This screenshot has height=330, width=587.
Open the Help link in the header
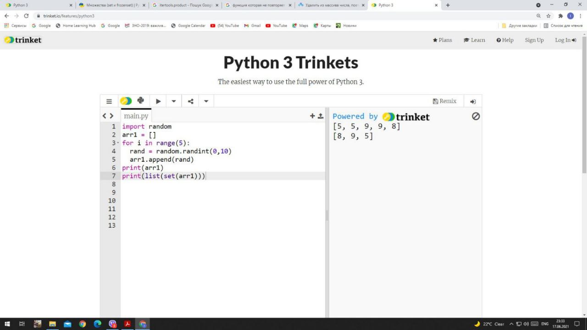click(505, 40)
